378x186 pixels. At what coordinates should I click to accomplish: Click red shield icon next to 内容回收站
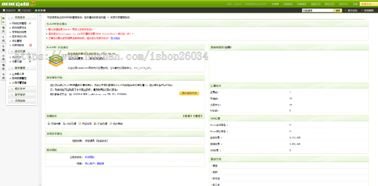(30, 45)
